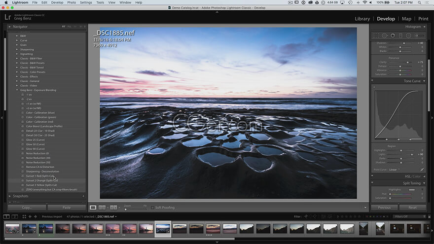Open the Settings menu
Image resolution: width=434 pixels, height=244 pixels.
(86, 2)
